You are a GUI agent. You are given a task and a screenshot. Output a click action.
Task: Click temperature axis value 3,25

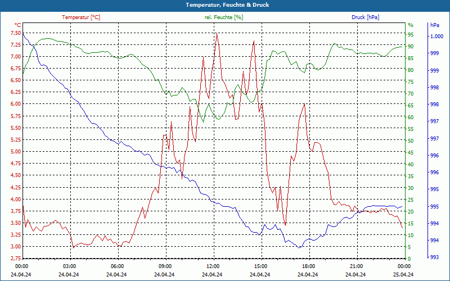point(16,235)
